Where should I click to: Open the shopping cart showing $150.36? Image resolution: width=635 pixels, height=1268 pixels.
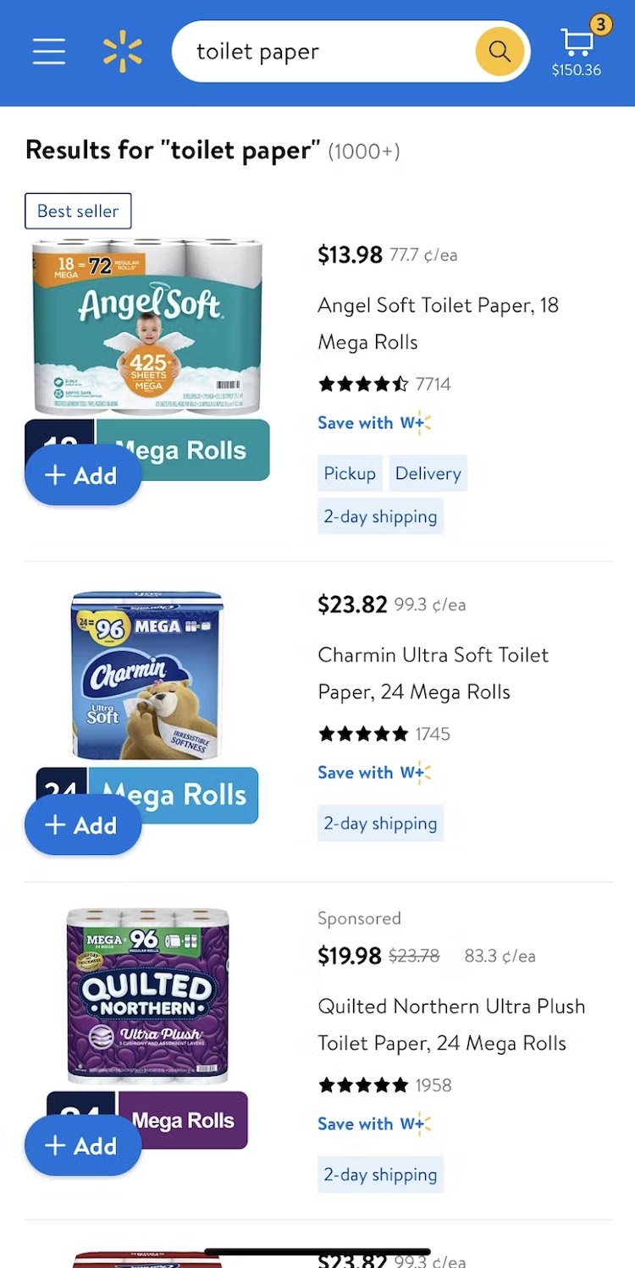(x=577, y=51)
